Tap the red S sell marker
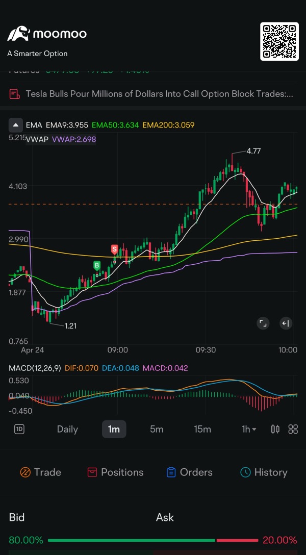This screenshot has width=306, height=555. tap(114, 249)
